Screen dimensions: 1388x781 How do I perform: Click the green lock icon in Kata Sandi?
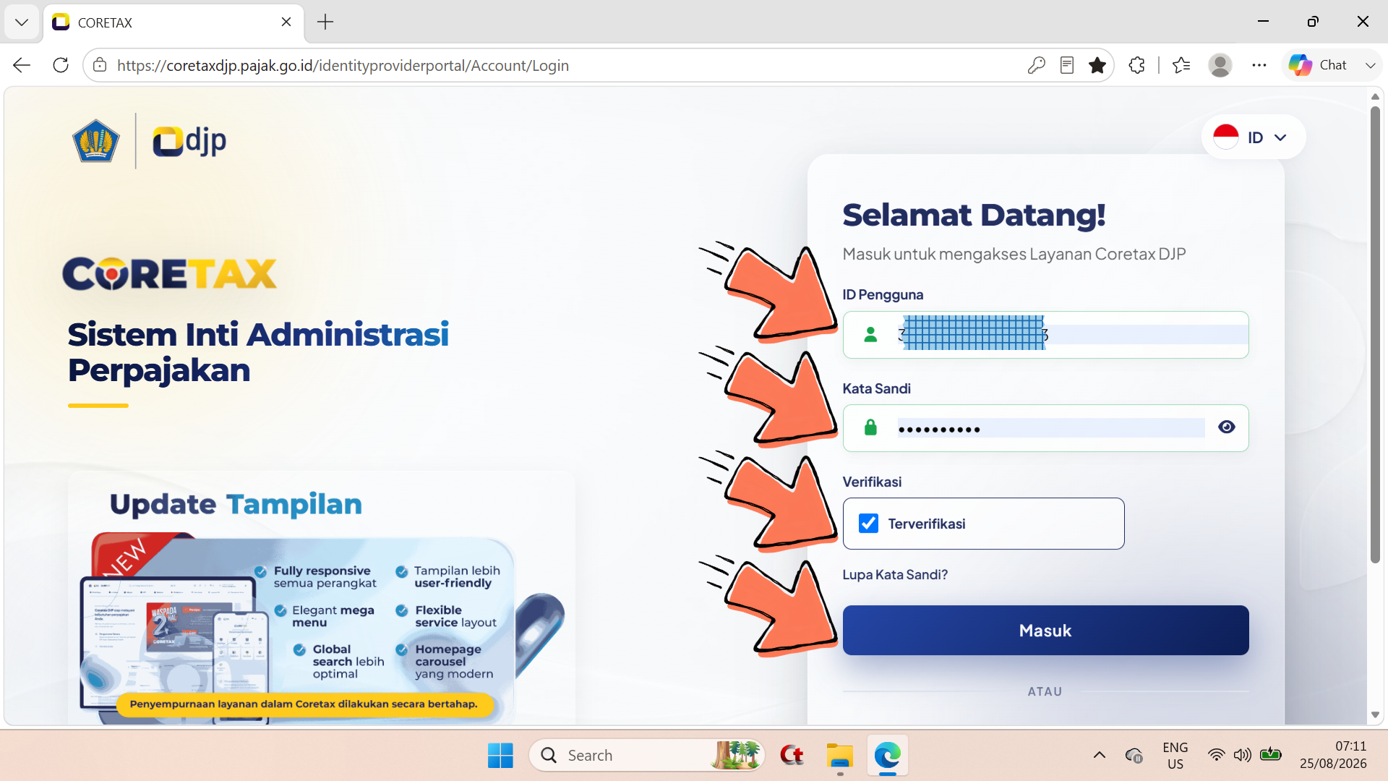[870, 427]
